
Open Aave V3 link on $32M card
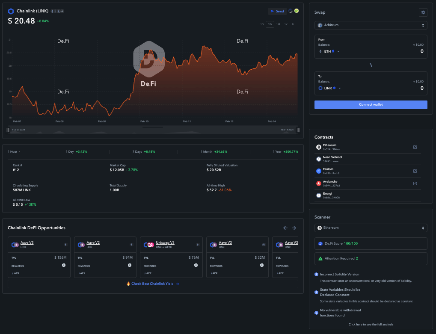click(225, 242)
